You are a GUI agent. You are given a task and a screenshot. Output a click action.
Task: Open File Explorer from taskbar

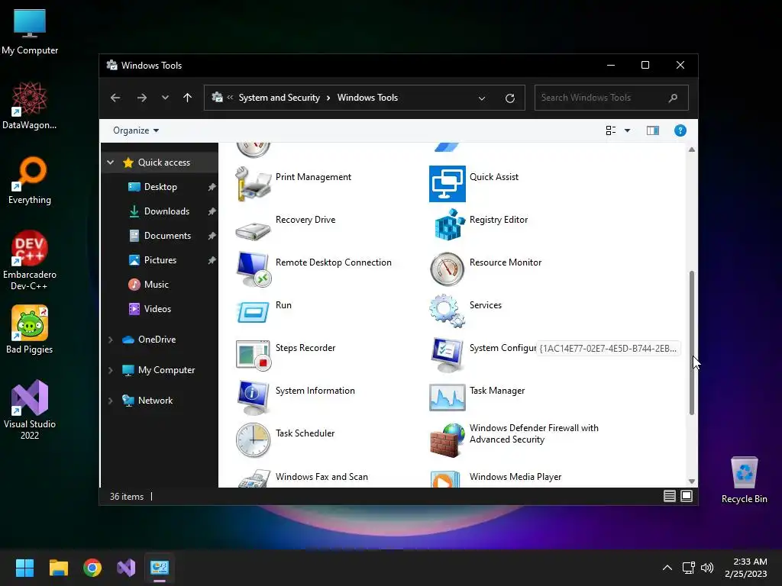59,568
